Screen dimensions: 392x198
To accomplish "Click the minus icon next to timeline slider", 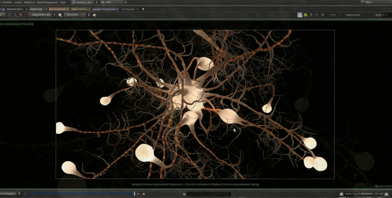I will pos(138,194).
